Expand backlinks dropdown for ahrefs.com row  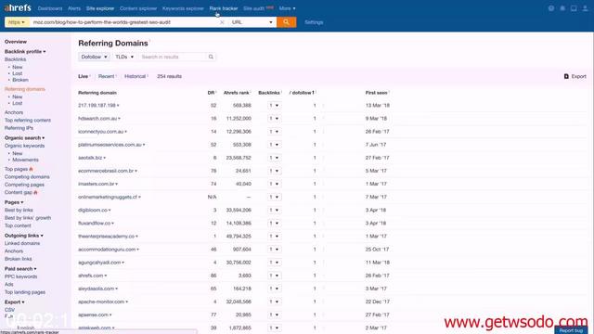point(275,276)
